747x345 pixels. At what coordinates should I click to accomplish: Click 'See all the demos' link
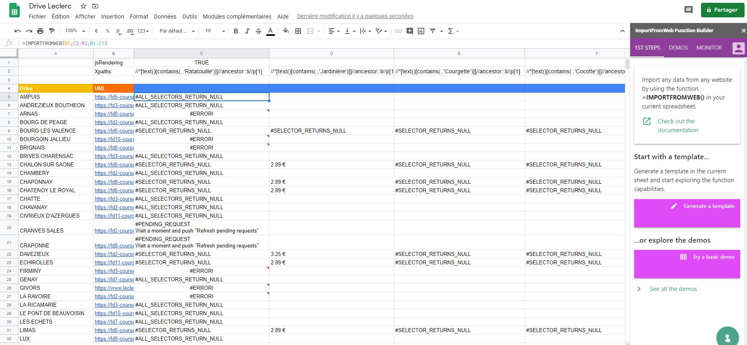pos(673,289)
